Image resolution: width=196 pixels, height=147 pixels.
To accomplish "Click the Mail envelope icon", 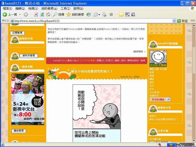I will click(x=96, y=15).
